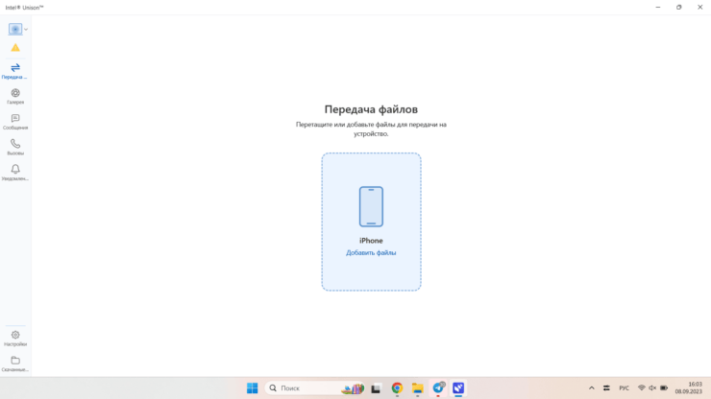Open the Сообщения (Messages) section
The image size is (711, 399).
15,121
